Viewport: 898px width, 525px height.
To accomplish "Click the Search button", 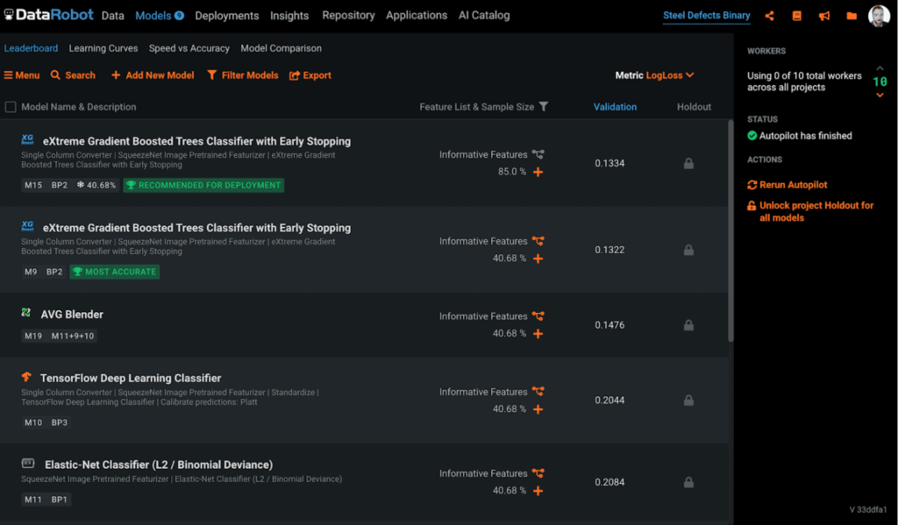I will [73, 75].
